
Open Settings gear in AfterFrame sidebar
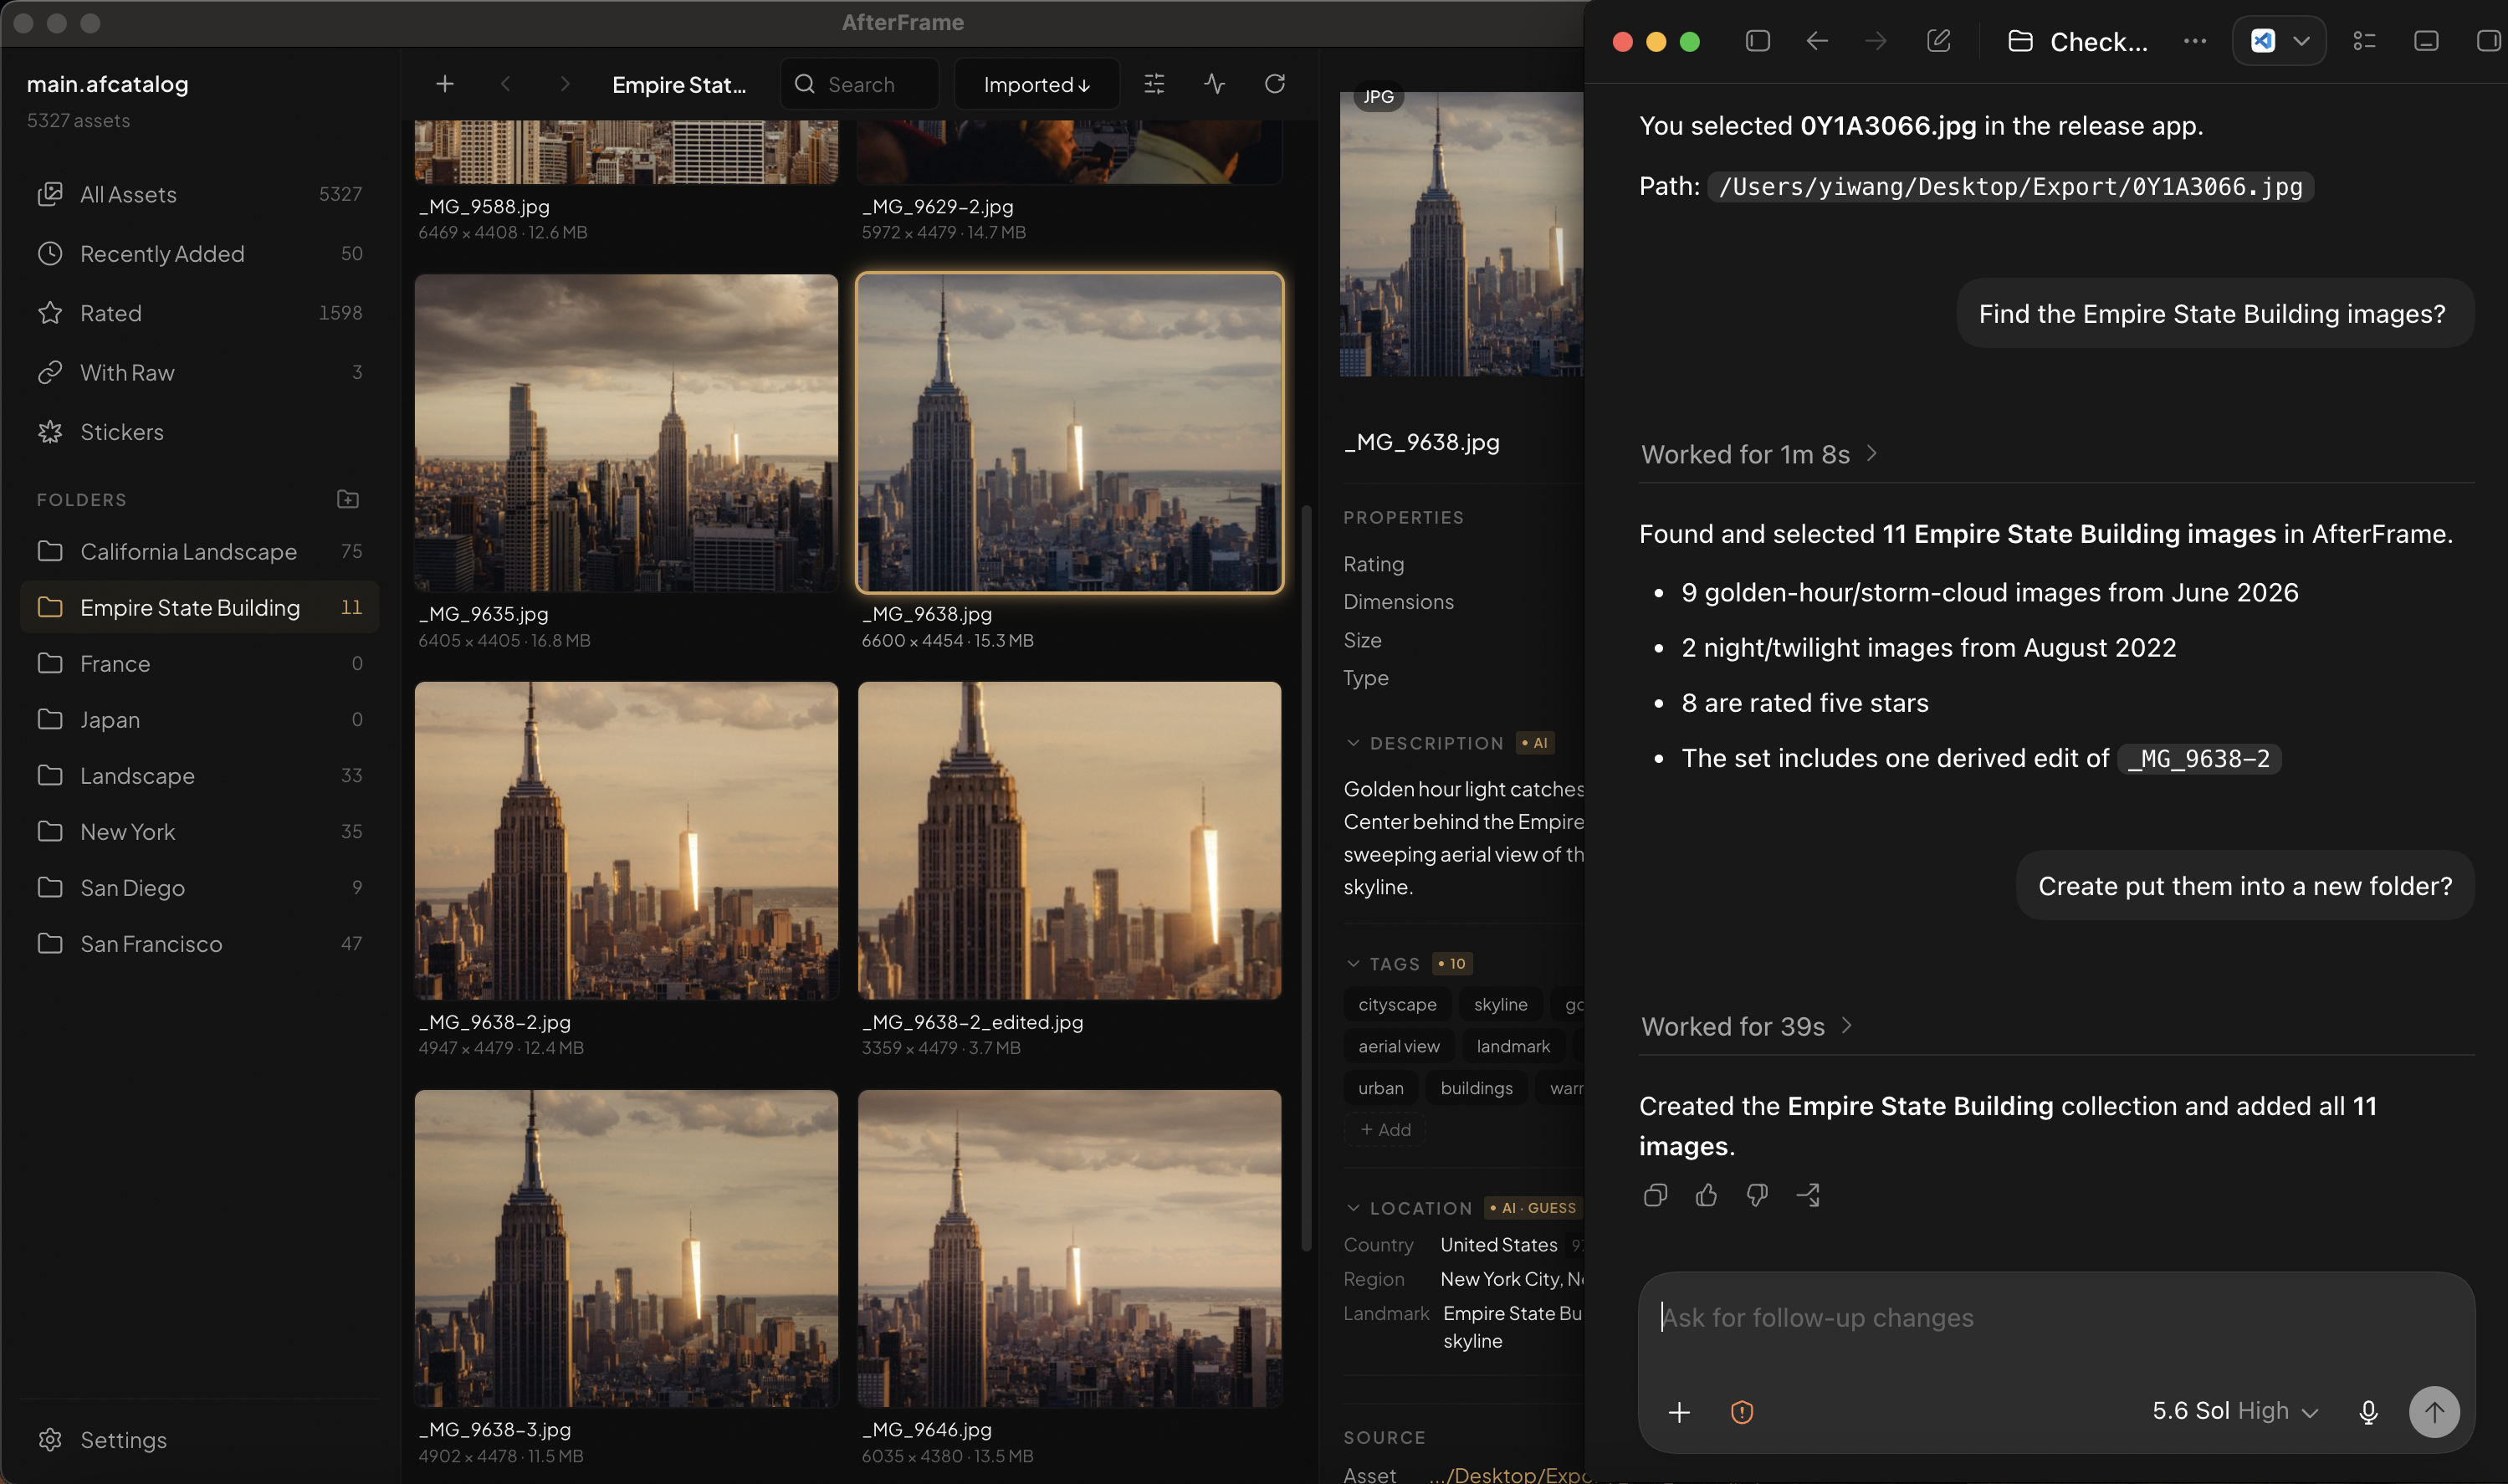(x=50, y=1439)
